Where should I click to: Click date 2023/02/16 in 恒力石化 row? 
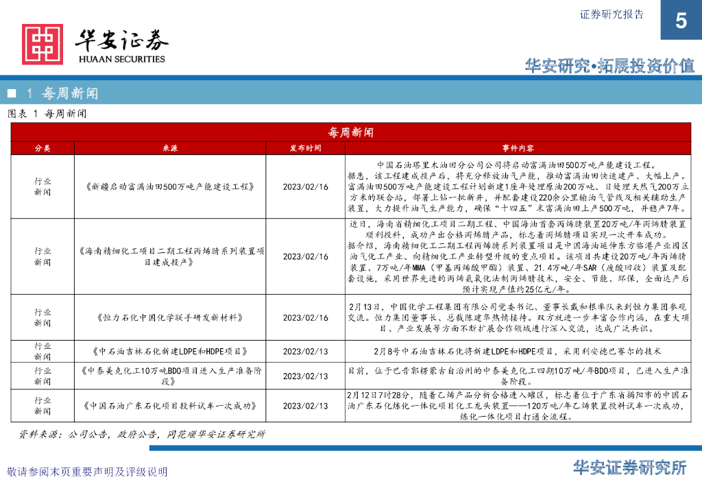pos(305,318)
